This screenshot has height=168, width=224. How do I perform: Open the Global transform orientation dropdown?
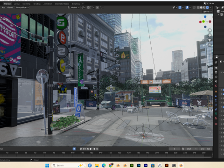[x=74, y=7]
